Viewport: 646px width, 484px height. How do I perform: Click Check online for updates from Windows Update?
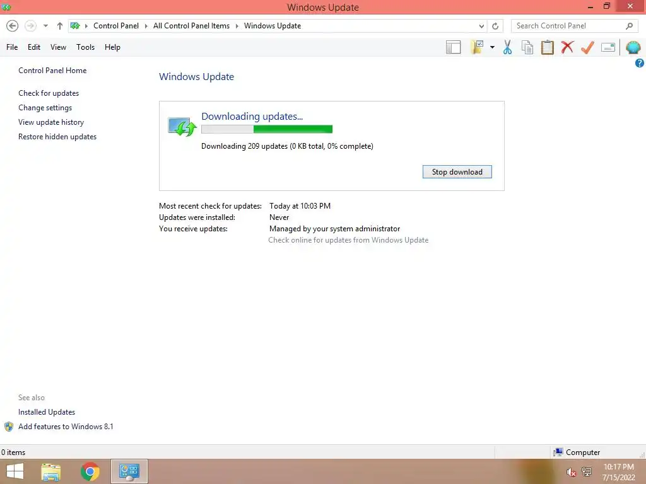(x=348, y=240)
